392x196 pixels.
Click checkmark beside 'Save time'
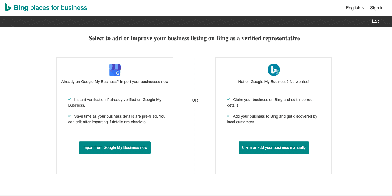pos(69,116)
